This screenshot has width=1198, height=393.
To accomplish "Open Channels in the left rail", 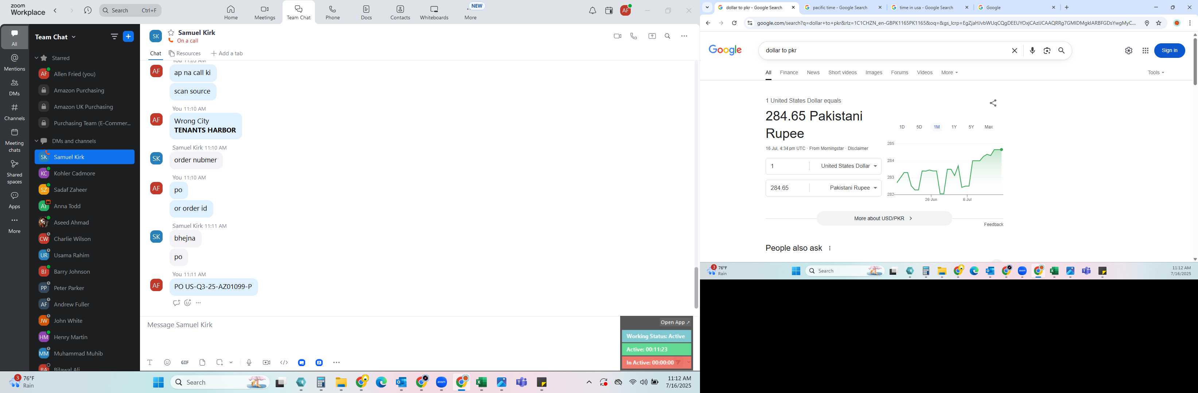I will click(x=15, y=112).
